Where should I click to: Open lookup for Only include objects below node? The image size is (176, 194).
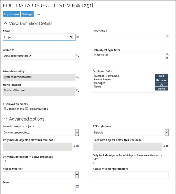click(74, 146)
